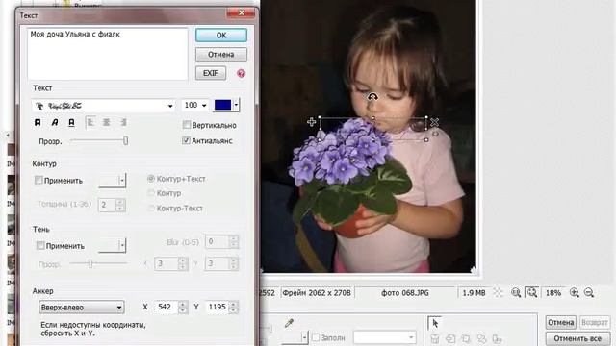The image size is (616, 346).
Task: Click the OK button
Action: tap(221, 36)
